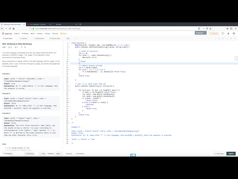Show the Firefox sidebar icon
Screen dimensions: 238x179
point(231,29)
